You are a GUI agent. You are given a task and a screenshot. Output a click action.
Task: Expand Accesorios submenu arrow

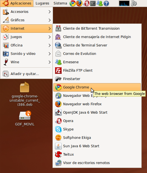[x=50, y=12]
